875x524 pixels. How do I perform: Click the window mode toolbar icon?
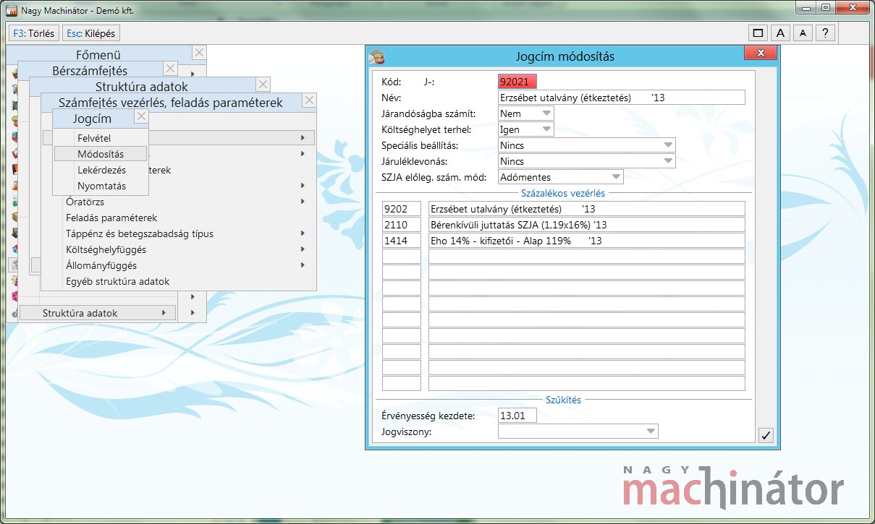pyautogui.click(x=758, y=33)
